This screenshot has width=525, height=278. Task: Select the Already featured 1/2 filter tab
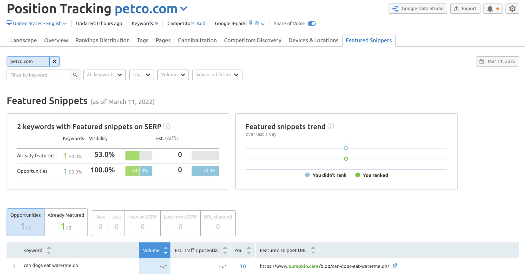66,222
